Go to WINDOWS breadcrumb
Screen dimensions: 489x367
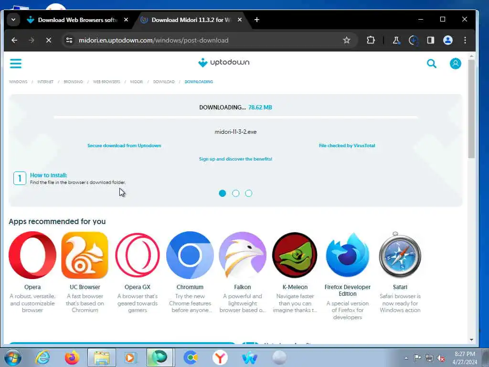(x=18, y=82)
